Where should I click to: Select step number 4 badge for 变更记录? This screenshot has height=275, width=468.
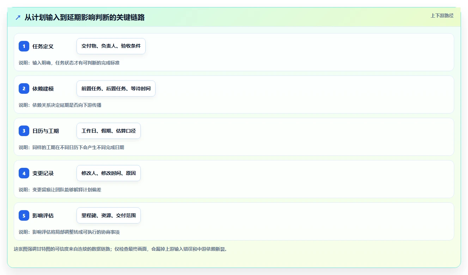(24, 173)
